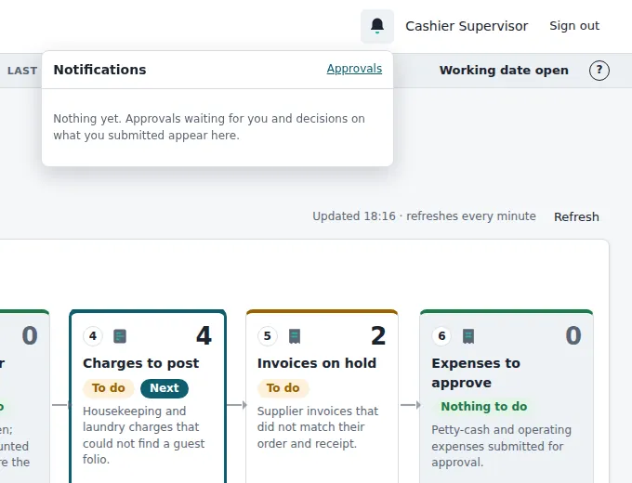The image size is (632, 483).
Task: Click the Working date open status text
Action: (x=504, y=71)
